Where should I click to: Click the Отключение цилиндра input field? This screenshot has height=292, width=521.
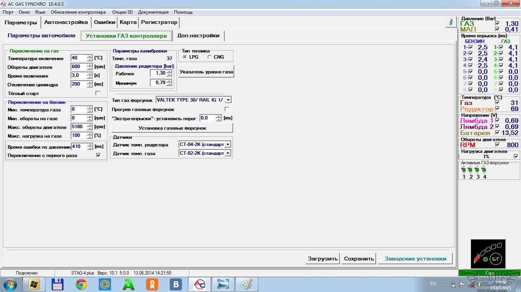point(79,84)
